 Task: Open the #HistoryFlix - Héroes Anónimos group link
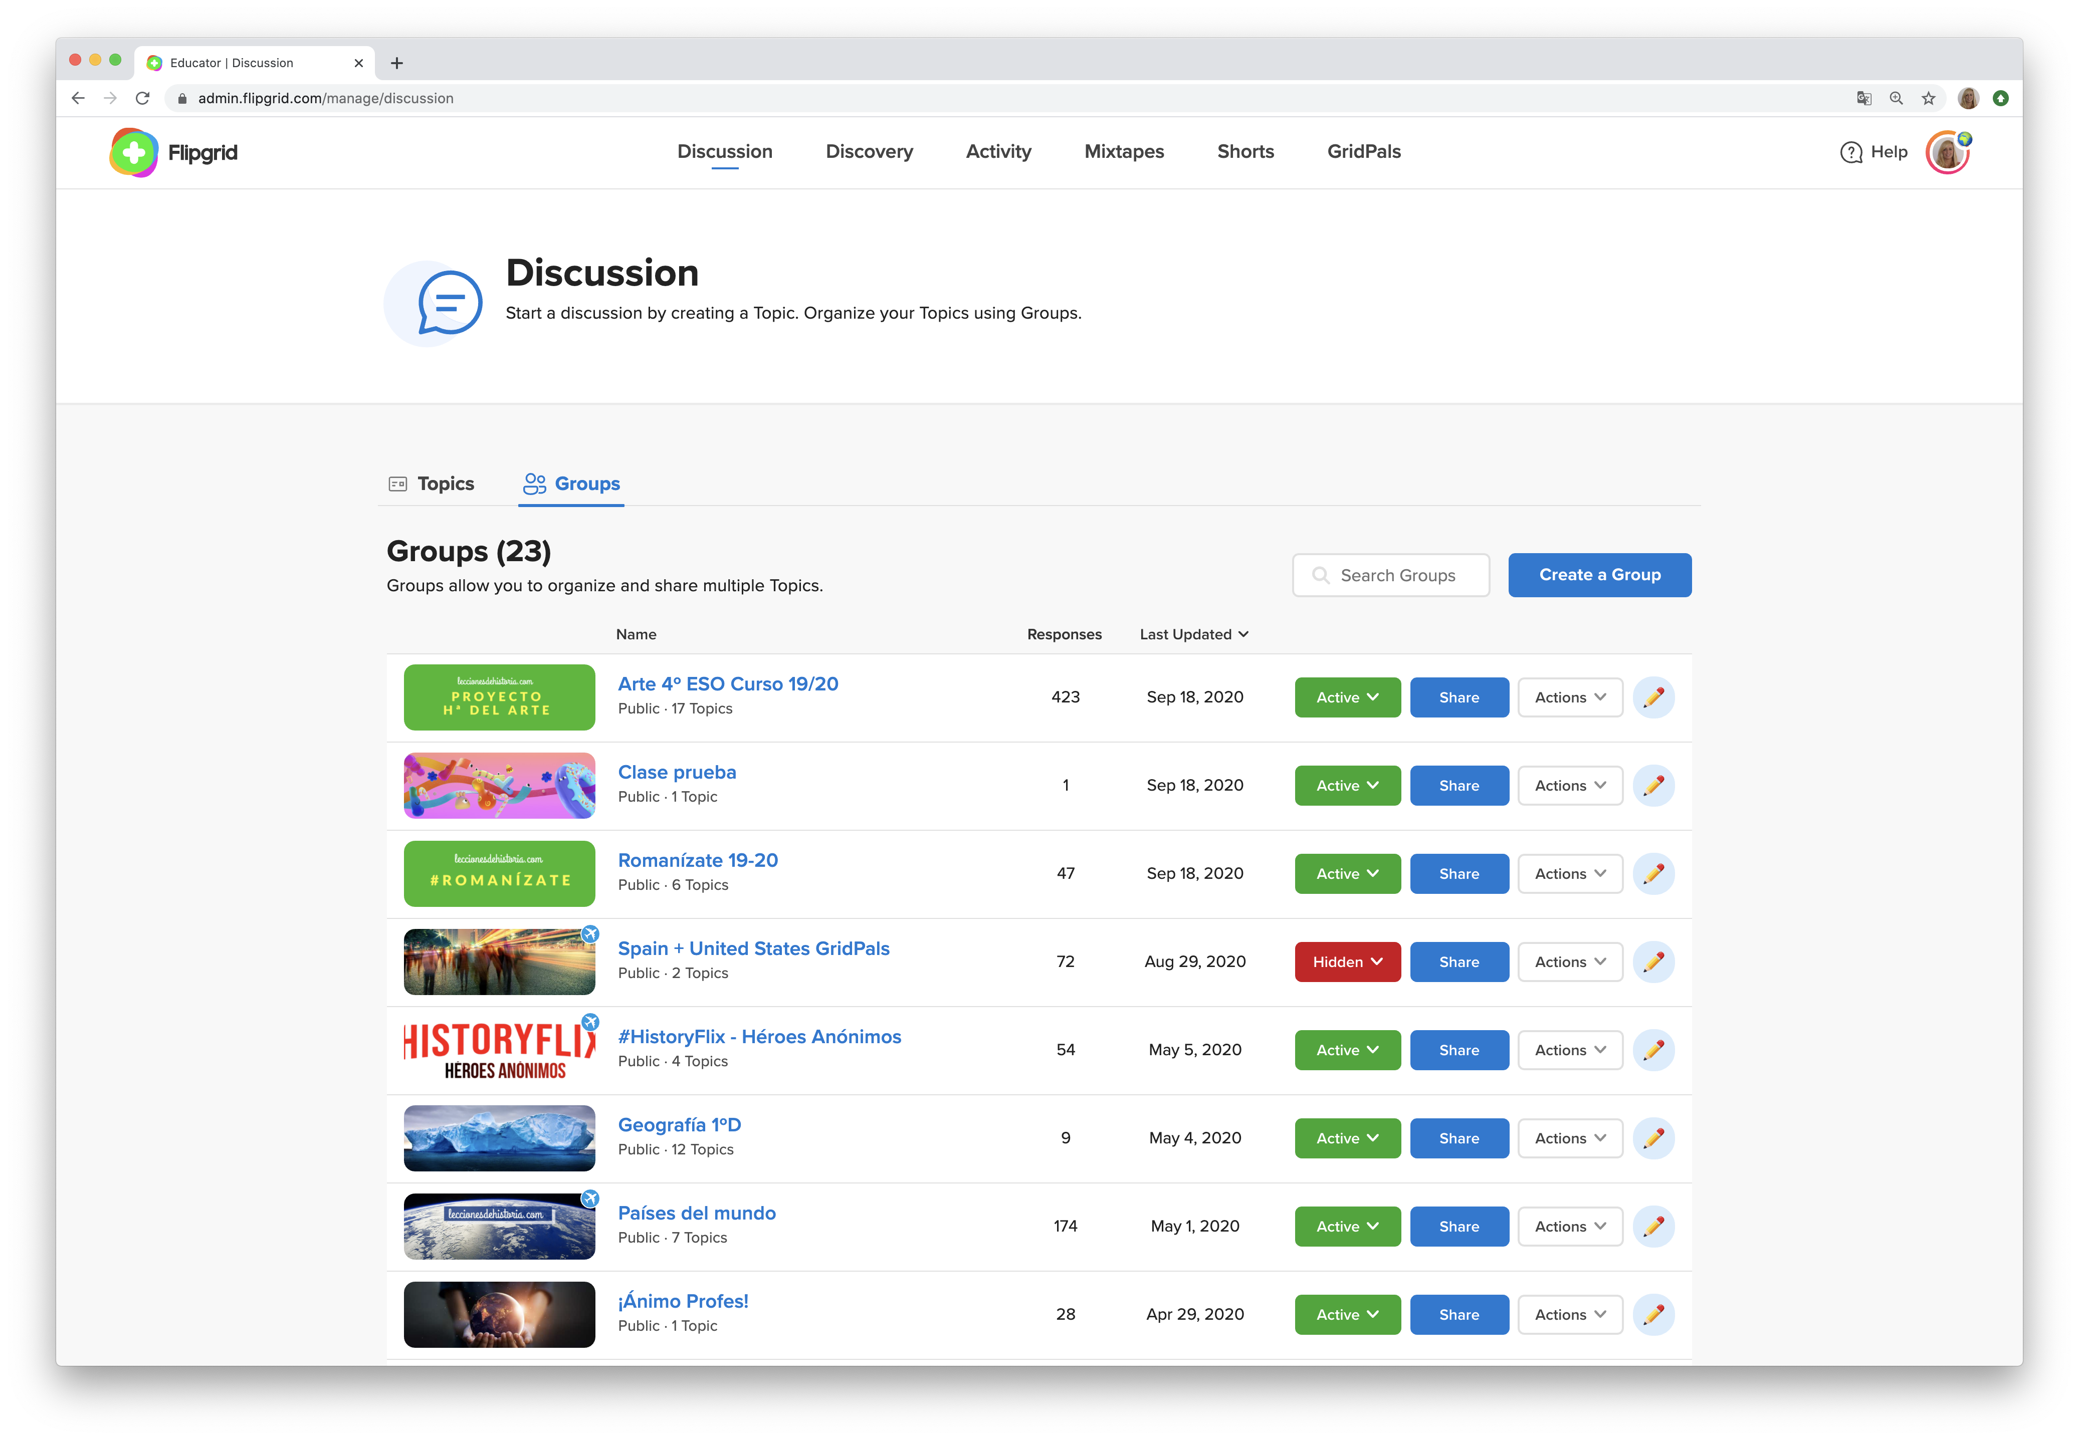pos(759,1037)
